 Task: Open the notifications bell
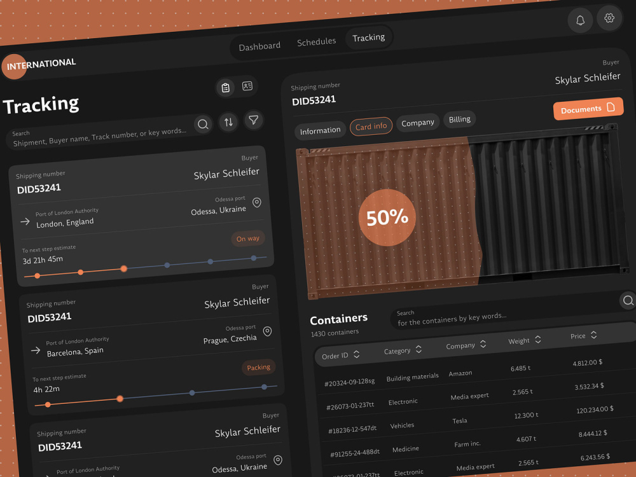(580, 20)
